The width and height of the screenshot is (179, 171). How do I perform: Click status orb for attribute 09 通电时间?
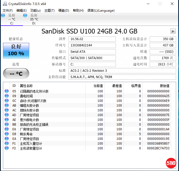7,96
